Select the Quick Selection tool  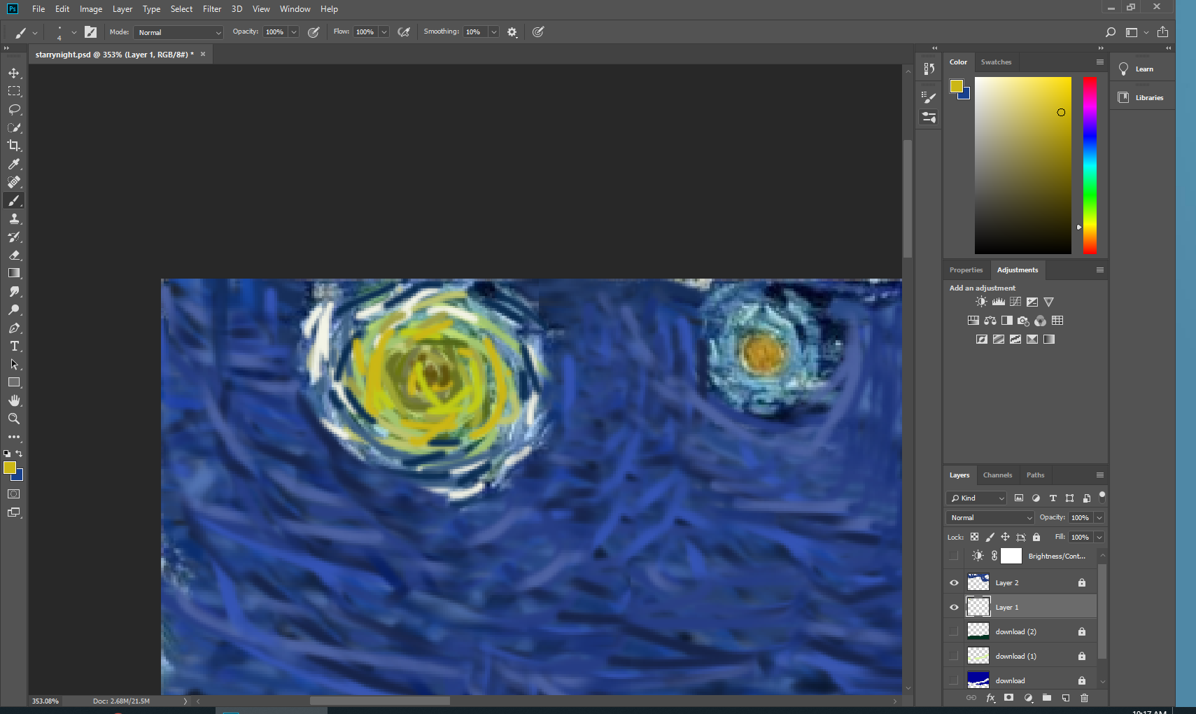tap(14, 127)
